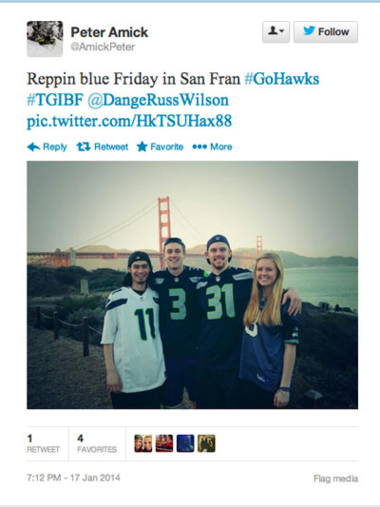Click the Retweet arrows icon

click(x=84, y=147)
